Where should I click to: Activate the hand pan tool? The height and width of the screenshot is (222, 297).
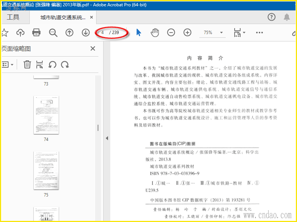pyautogui.click(x=155, y=33)
